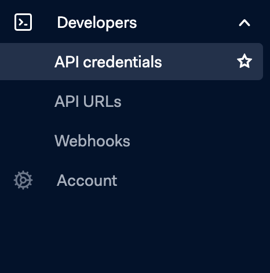
Task: Open the Account section
Action: click(87, 180)
